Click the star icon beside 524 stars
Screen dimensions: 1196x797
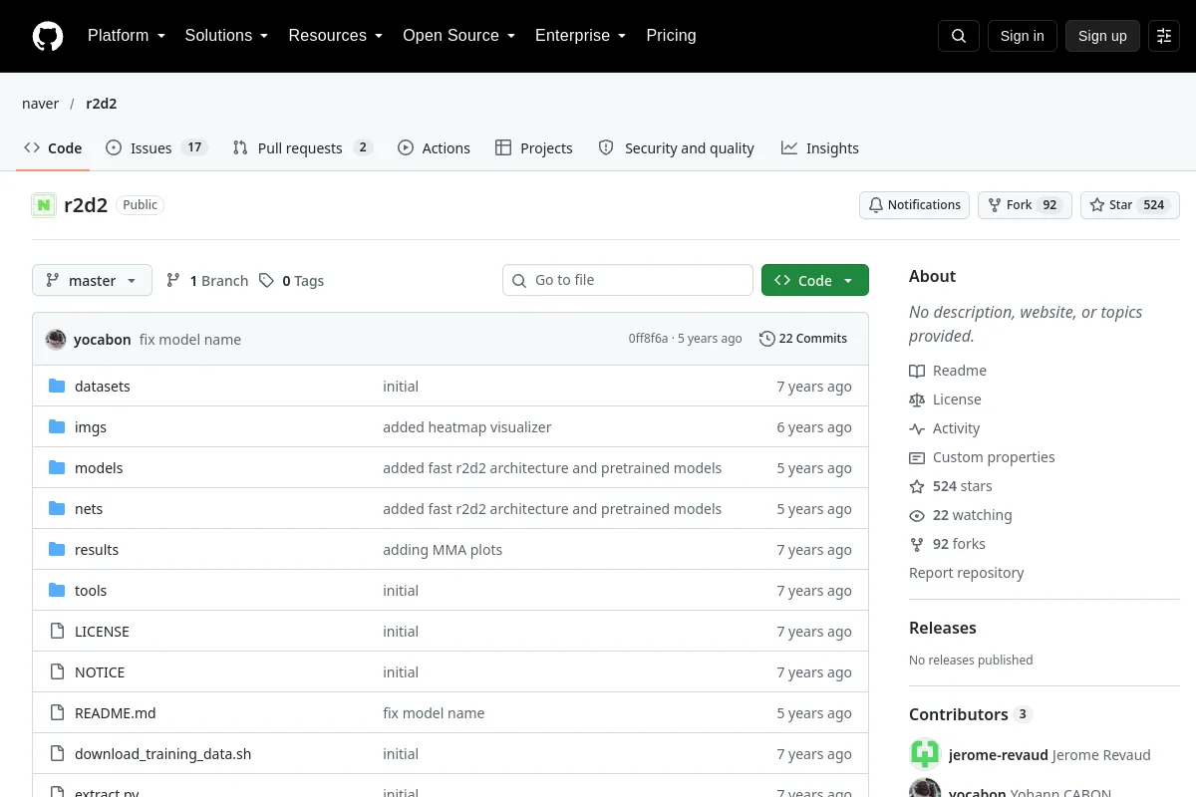(x=917, y=486)
